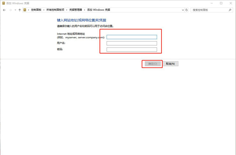Expand chevron after 控制面板 breadcrumb
Viewport: 236px width, 155px height.
pyautogui.click(x=44, y=10)
